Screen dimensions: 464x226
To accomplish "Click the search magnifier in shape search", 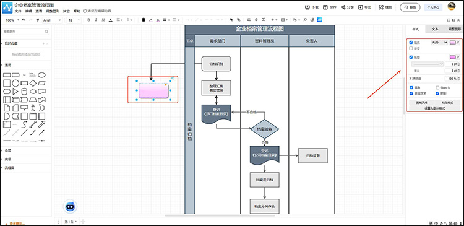I will pyautogui.click(x=46, y=32).
